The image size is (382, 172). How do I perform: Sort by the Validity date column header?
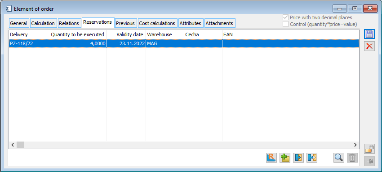126,35
